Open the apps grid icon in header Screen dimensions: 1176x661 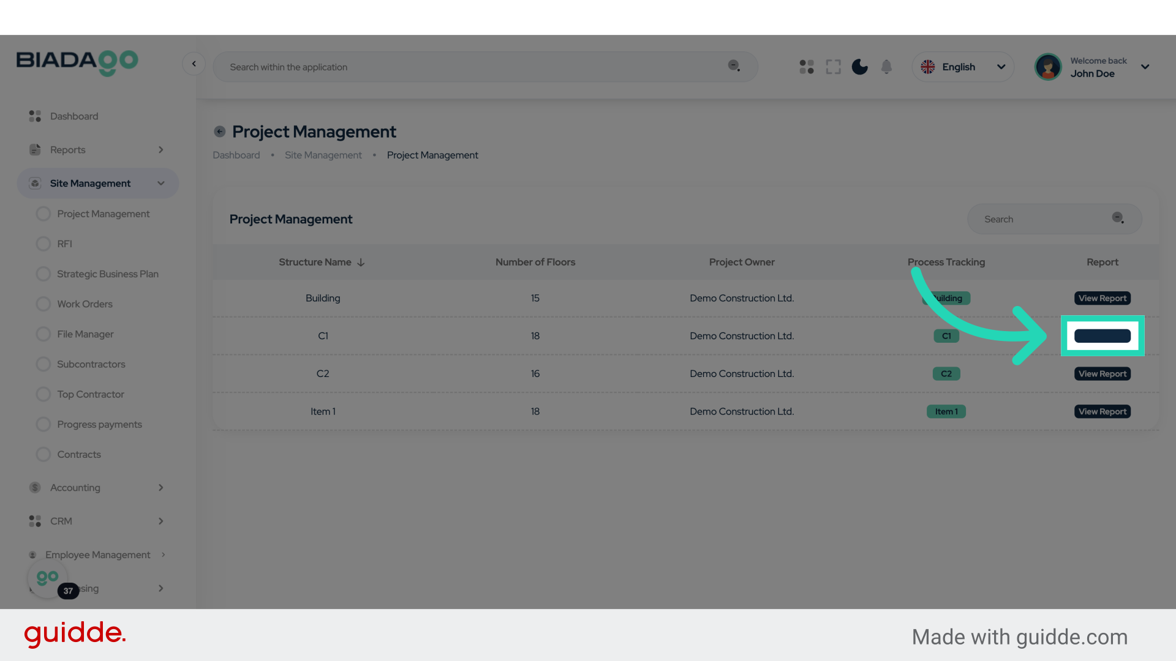pos(807,67)
